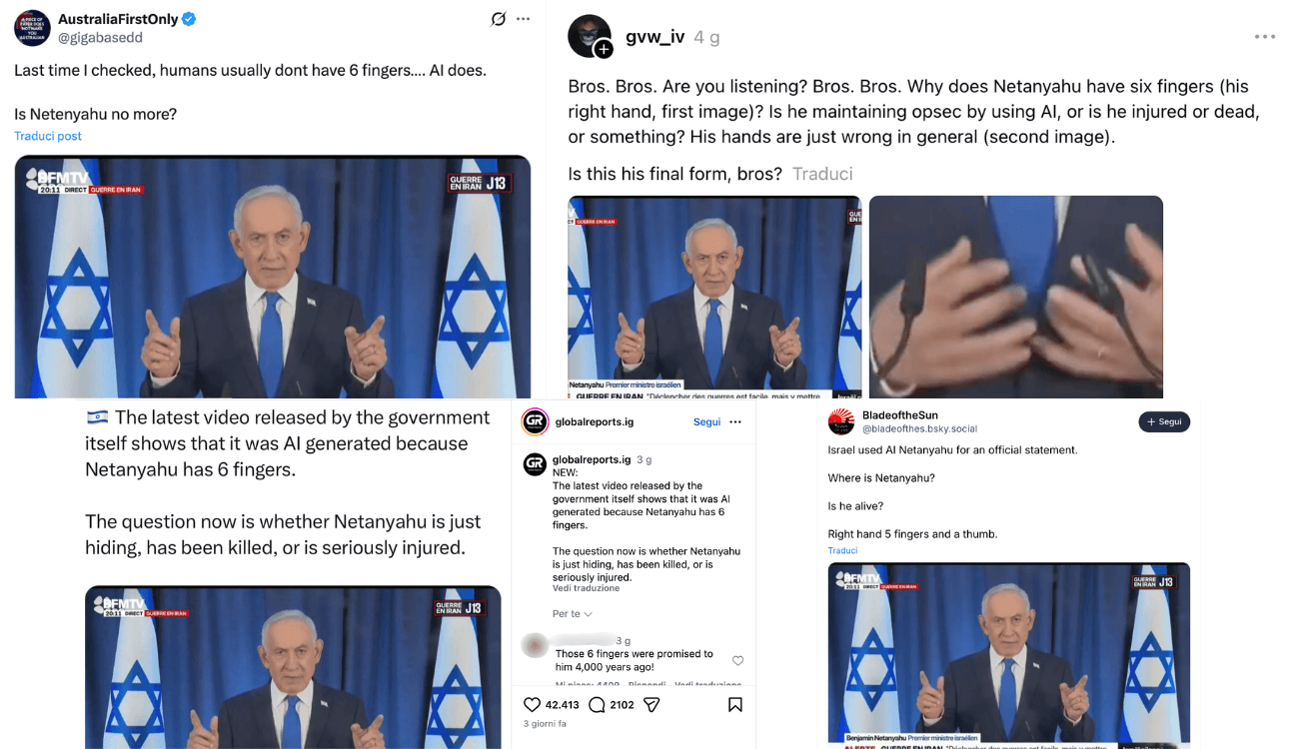Click the Grok icon on AustraliaFirstOnly post
The image size is (1299, 749).
(499, 19)
